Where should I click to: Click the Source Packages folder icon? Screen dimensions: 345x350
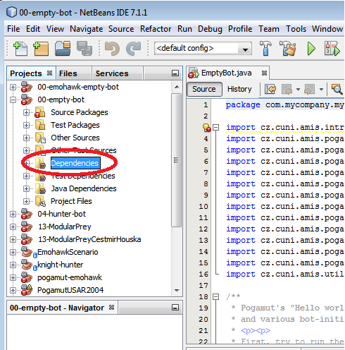(x=40, y=112)
